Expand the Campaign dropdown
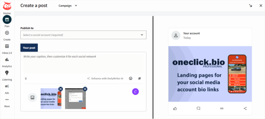Screen dimensions: 265x119 coord(68,6)
